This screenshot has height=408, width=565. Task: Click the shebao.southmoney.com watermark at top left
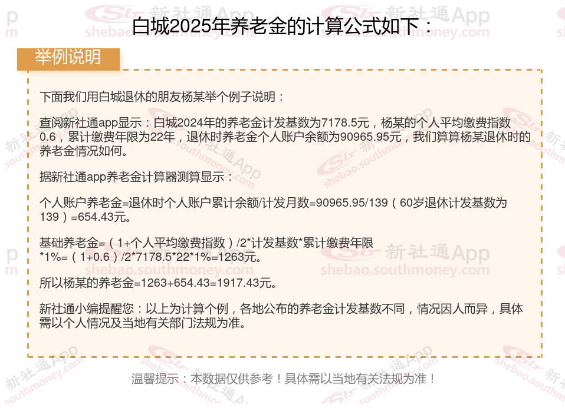(x=169, y=32)
